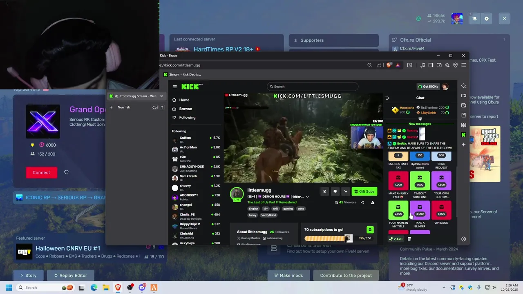This screenshot has width=523, height=294.
Task: Collapse the chat panel icon
Action: coord(387,98)
